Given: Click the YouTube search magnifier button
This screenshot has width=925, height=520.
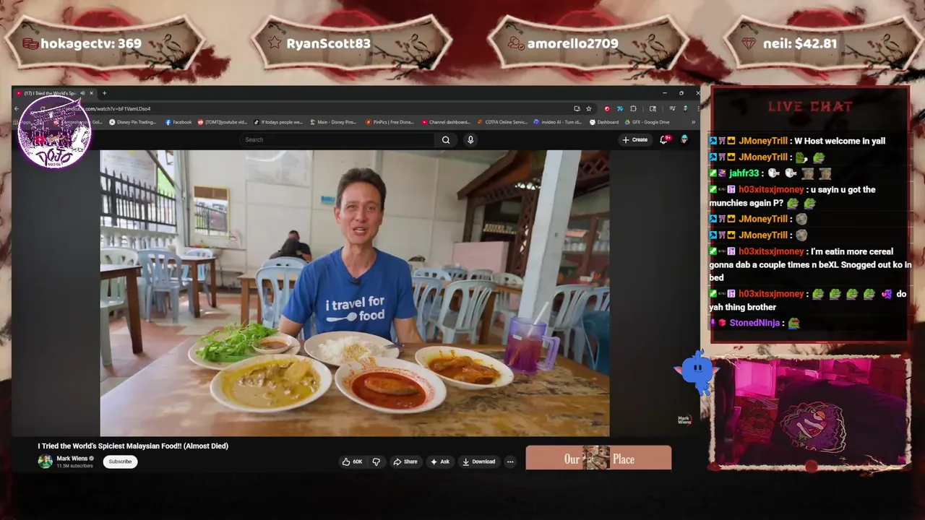Looking at the screenshot, I should point(446,139).
